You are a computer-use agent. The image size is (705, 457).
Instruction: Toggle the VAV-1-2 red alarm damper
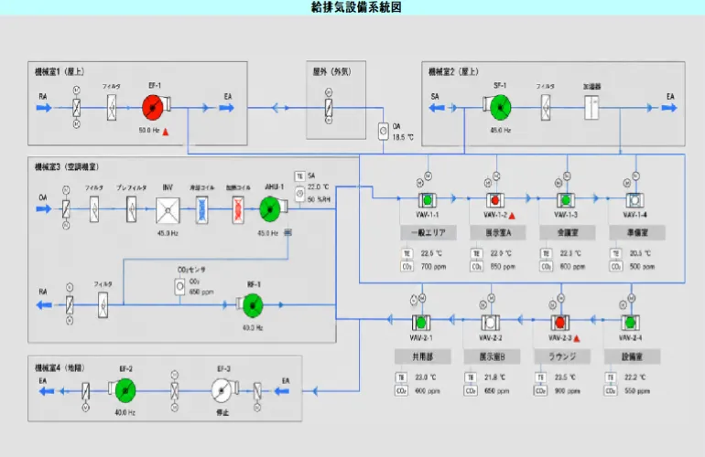[x=495, y=200]
